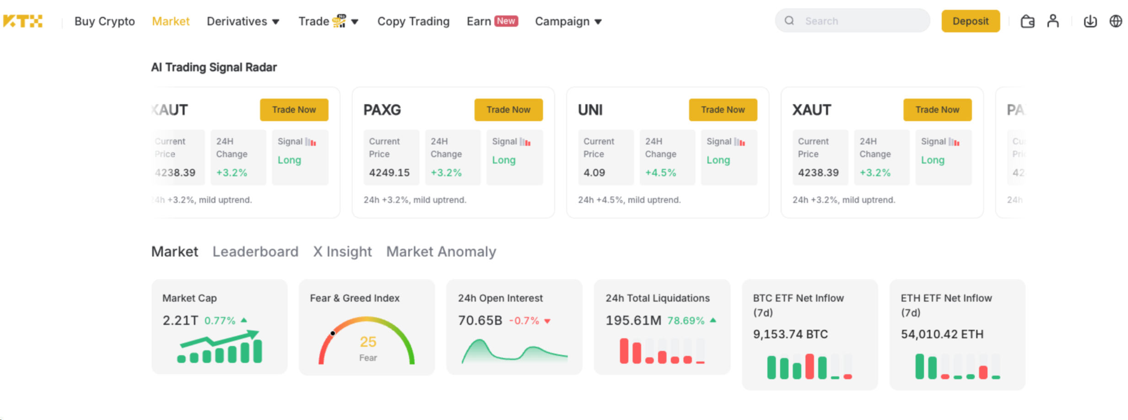The height and width of the screenshot is (420, 1128).
Task: Open the user account profile icon
Action: (1053, 21)
